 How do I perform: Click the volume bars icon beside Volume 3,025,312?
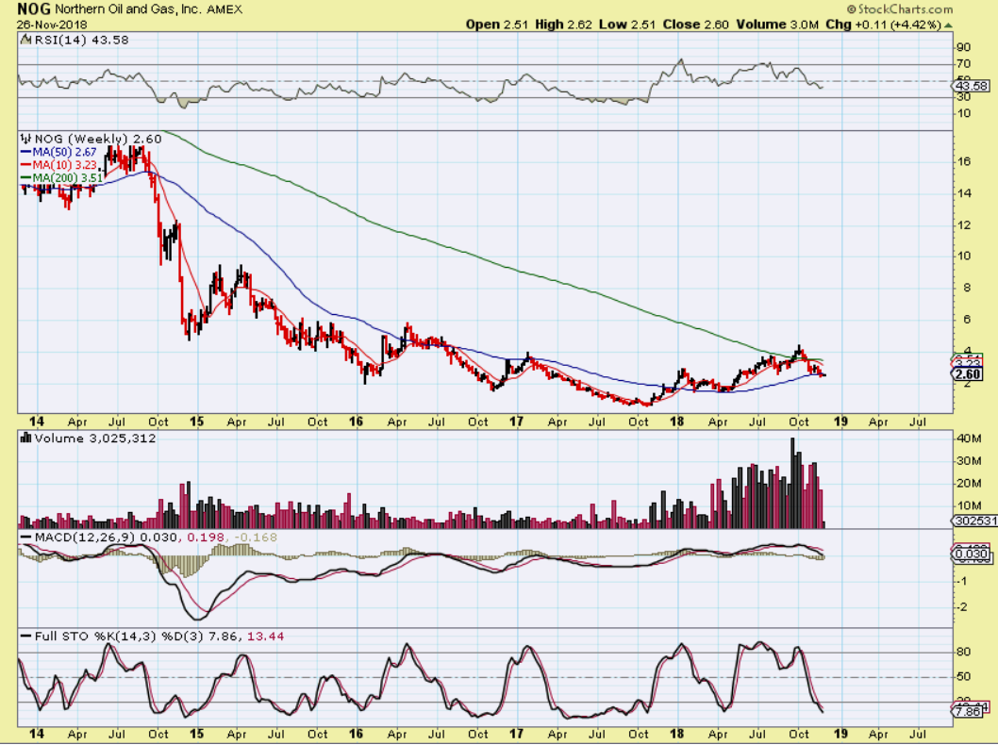point(26,439)
